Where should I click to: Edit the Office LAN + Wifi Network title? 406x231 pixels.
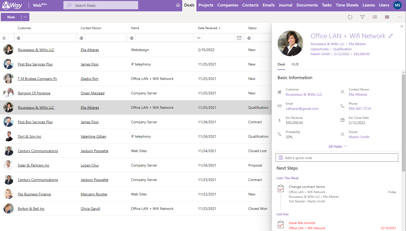[x=391, y=36]
